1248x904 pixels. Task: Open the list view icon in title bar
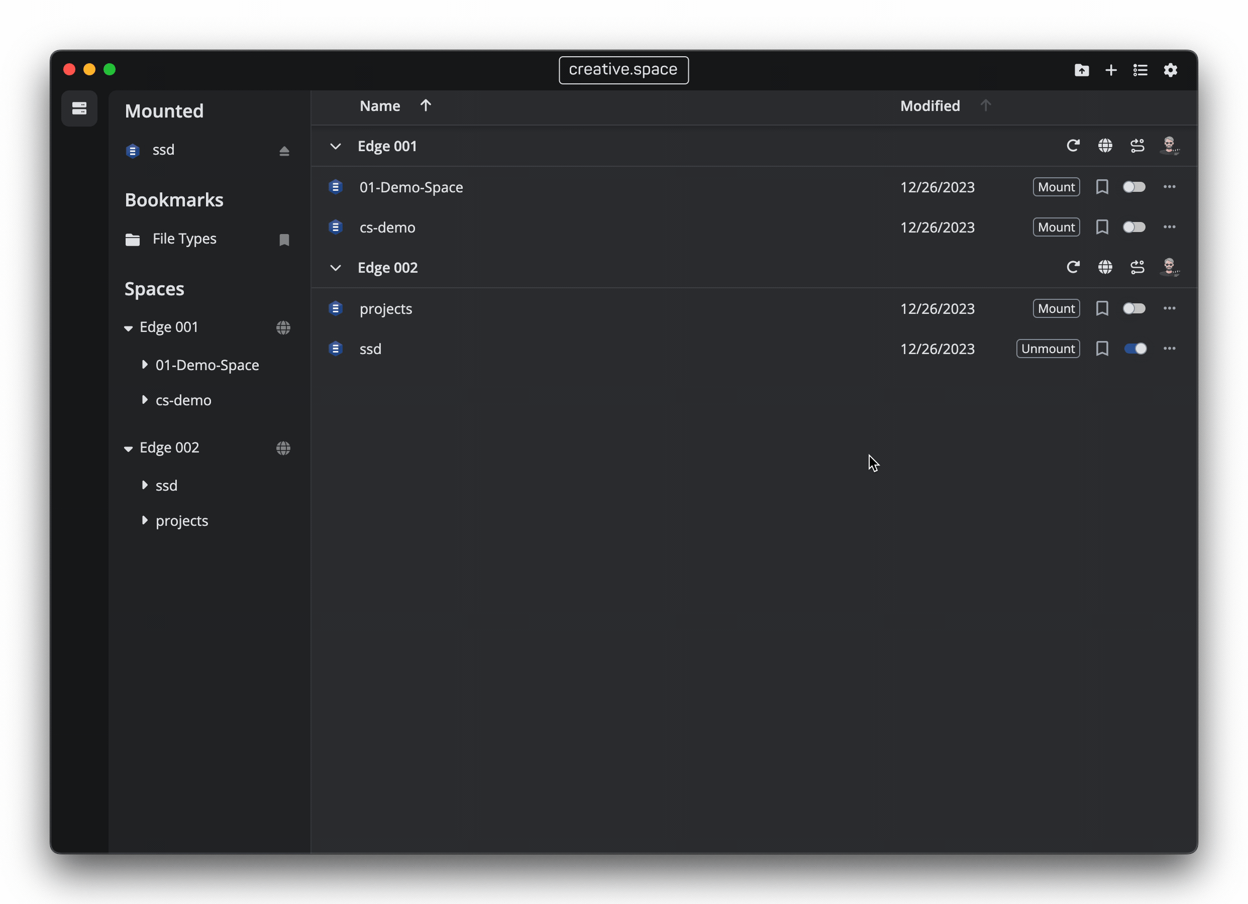pyautogui.click(x=1140, y=70)
